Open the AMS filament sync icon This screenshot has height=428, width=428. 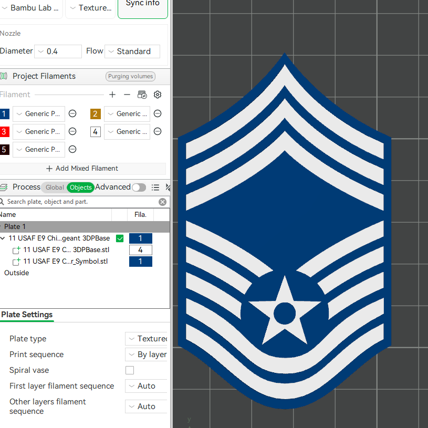(x=142, y=95)
